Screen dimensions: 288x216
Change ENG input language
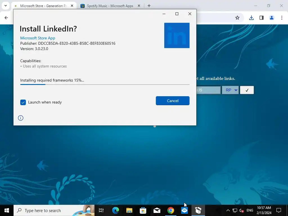[250, 210]
